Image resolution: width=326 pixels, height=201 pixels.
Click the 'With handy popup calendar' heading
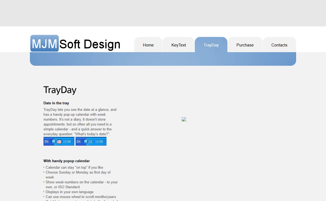coord(67,161)
